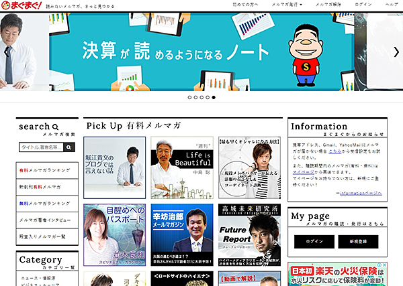The width and height of the screenshot is (403, 286).
Task: Select the last carousel indicator dot
Action: 214,97
